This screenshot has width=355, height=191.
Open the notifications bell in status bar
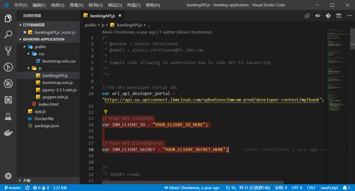point(346,188)
